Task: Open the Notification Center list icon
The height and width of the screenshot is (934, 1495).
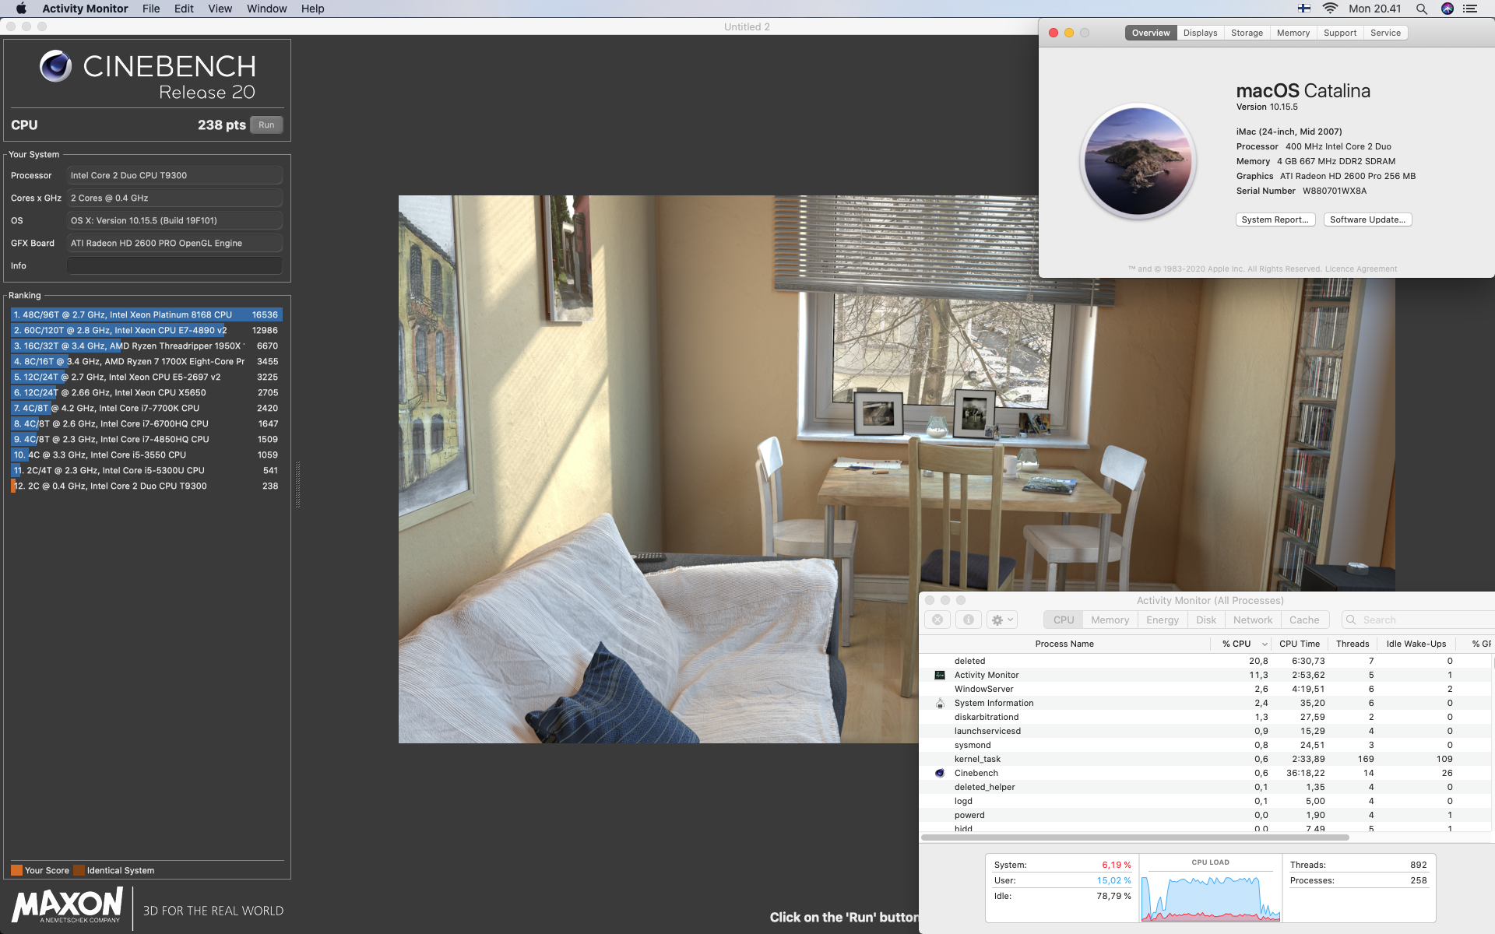Action: (1470, 9)
